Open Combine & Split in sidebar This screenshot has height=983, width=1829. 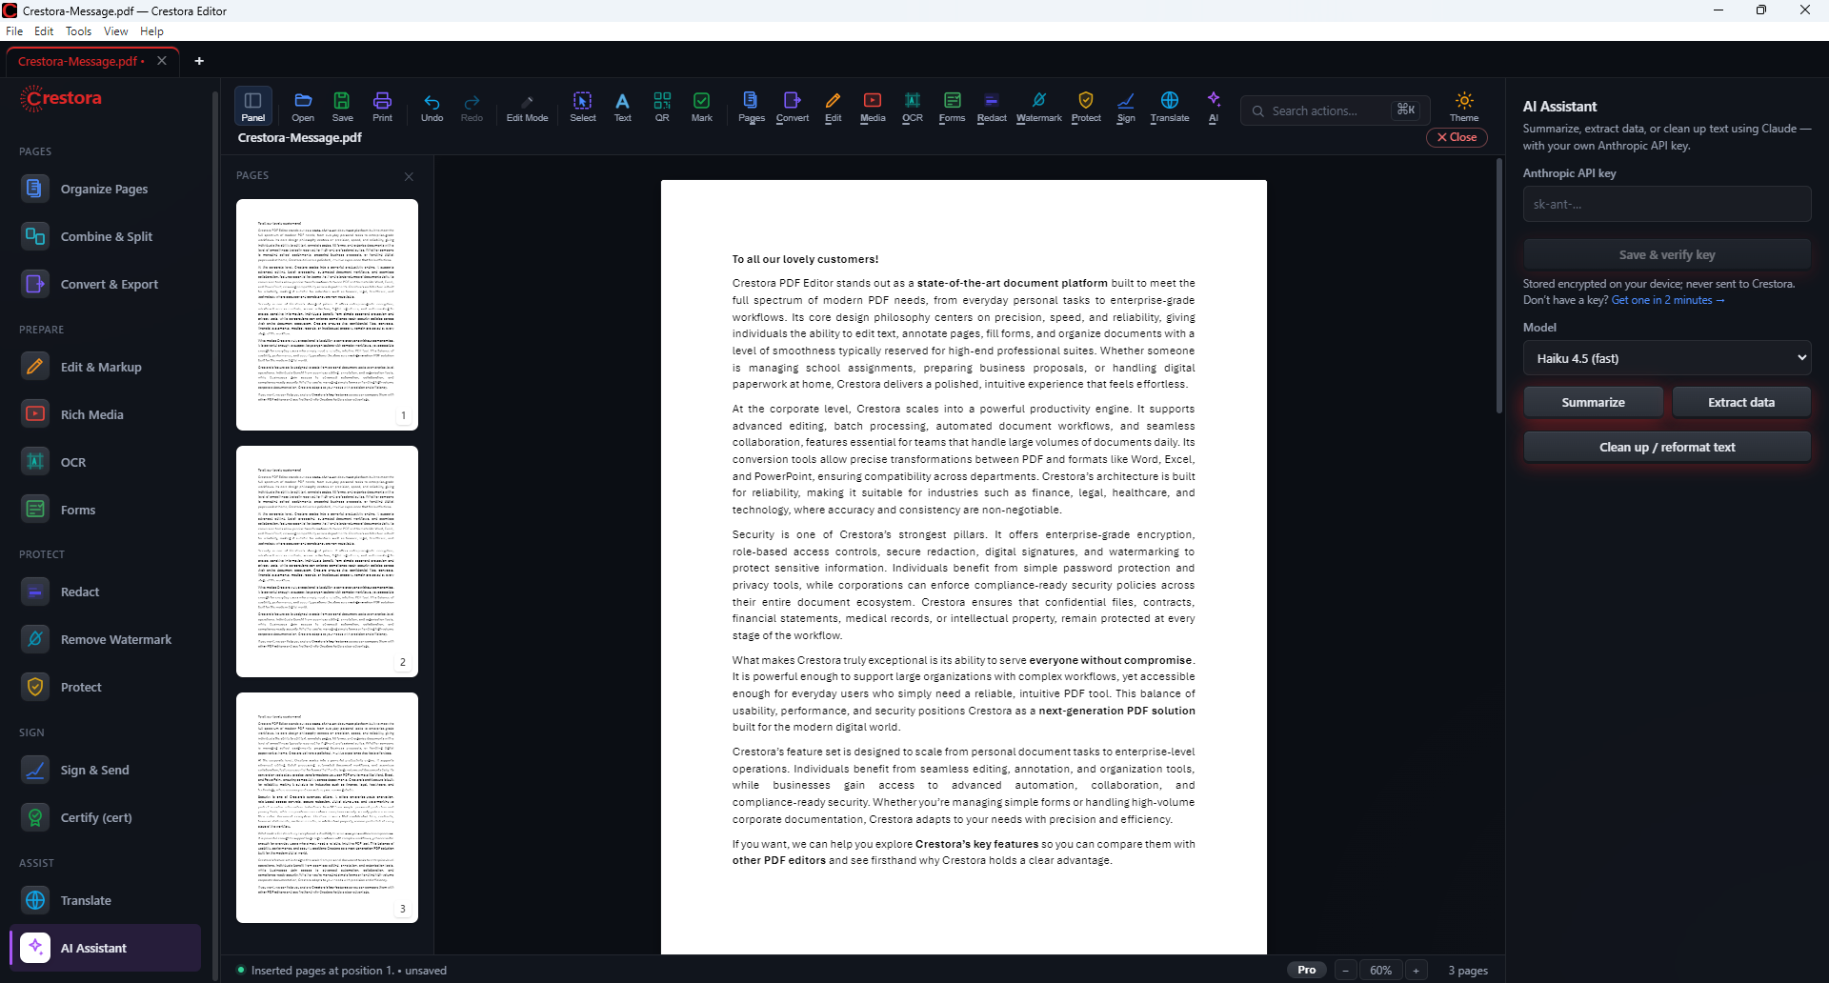pyautogui.click(x=105, y=236)
